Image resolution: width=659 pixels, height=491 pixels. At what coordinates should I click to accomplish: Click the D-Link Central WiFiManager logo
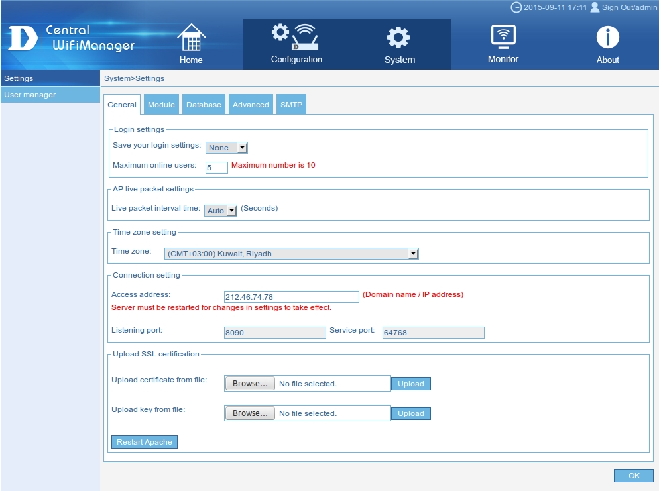pyautogui.click(x=72, y=38)
